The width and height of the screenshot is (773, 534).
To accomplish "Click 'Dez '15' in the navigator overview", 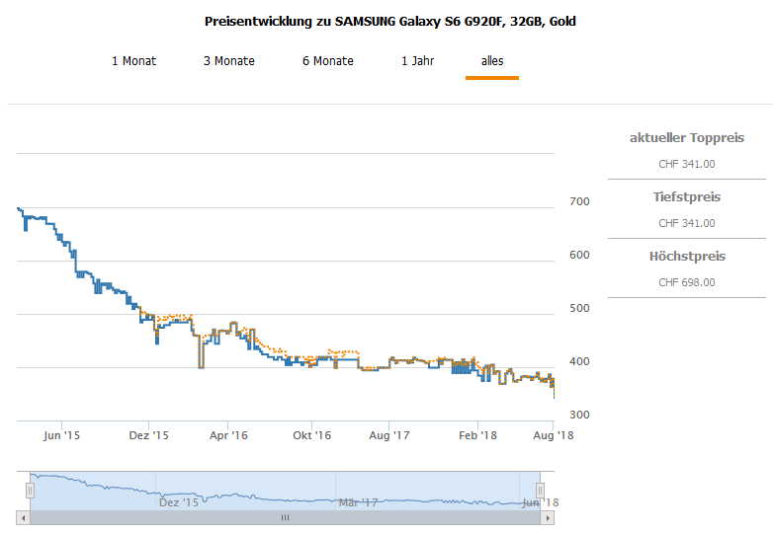I will coord(179,502).
